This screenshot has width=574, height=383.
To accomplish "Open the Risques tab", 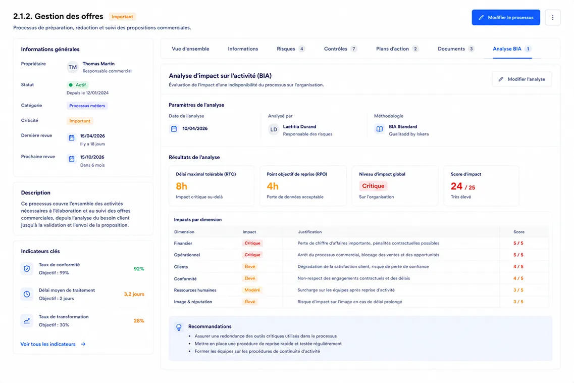I will pos(291,49).
